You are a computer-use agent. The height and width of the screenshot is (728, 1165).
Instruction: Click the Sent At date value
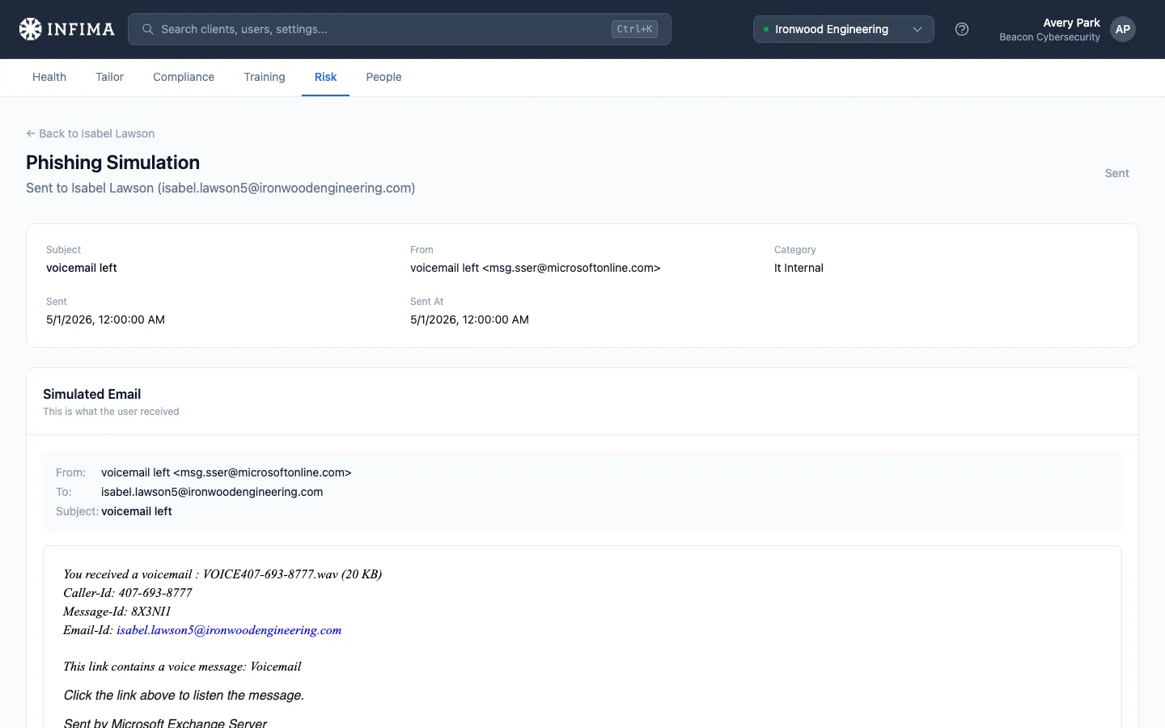coord(469,320)
